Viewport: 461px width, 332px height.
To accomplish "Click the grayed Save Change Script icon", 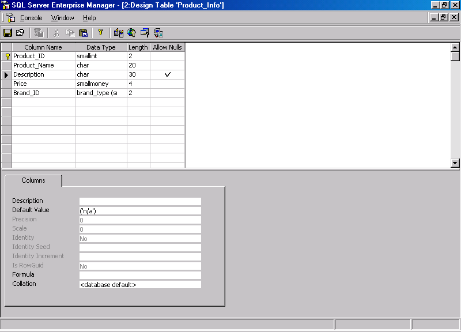I will [x=39, y=33].
